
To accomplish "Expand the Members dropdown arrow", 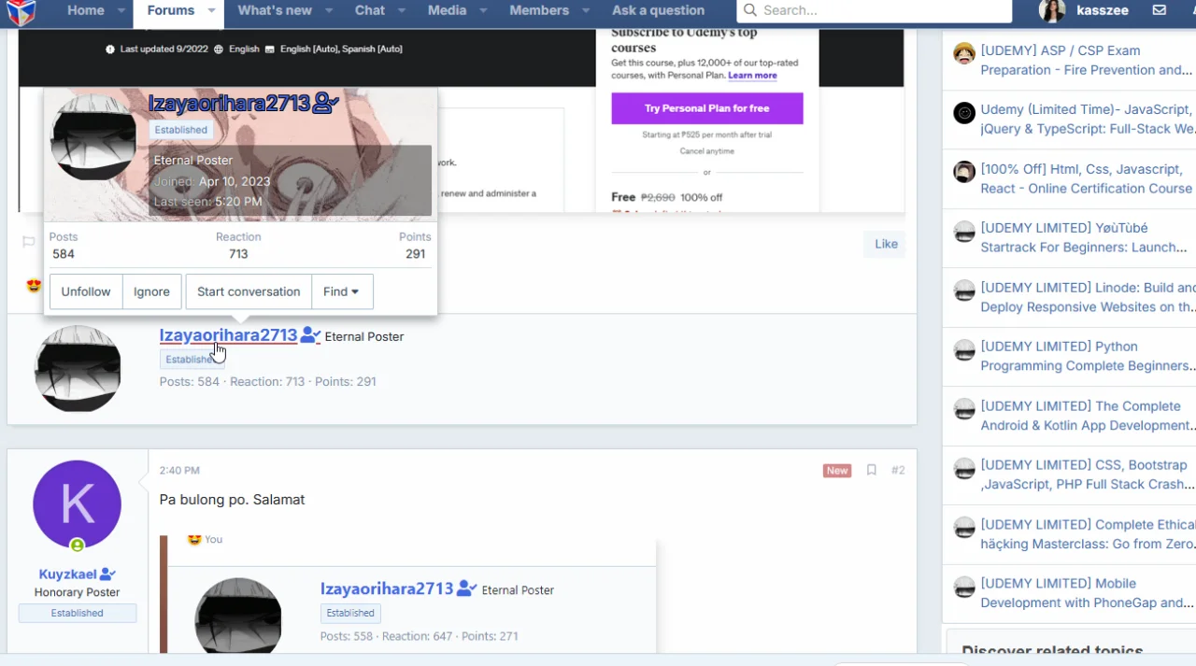I will click(585, 11).
